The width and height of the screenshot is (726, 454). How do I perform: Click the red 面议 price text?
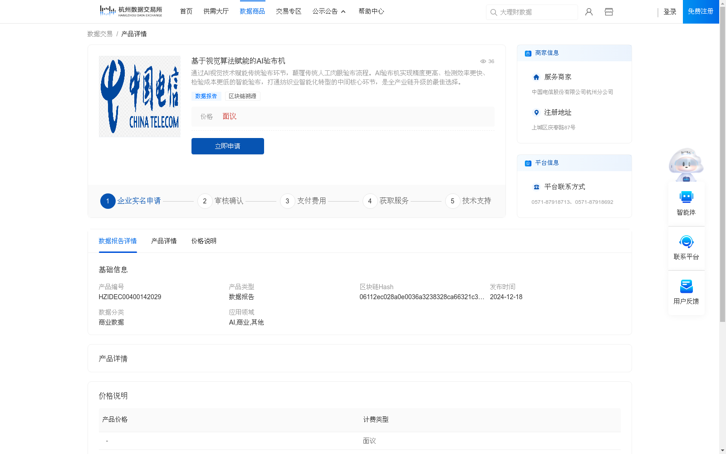(x=230, y=117)
